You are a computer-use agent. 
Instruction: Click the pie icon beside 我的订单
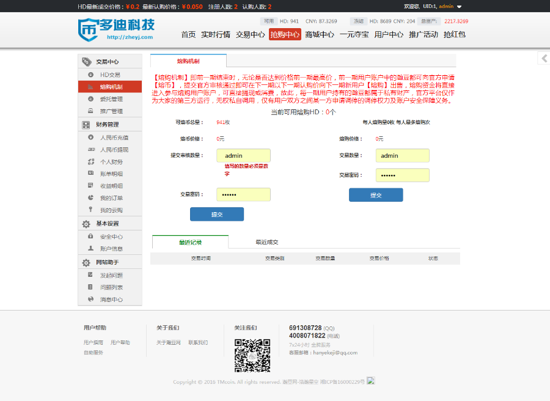coord(91,197)
